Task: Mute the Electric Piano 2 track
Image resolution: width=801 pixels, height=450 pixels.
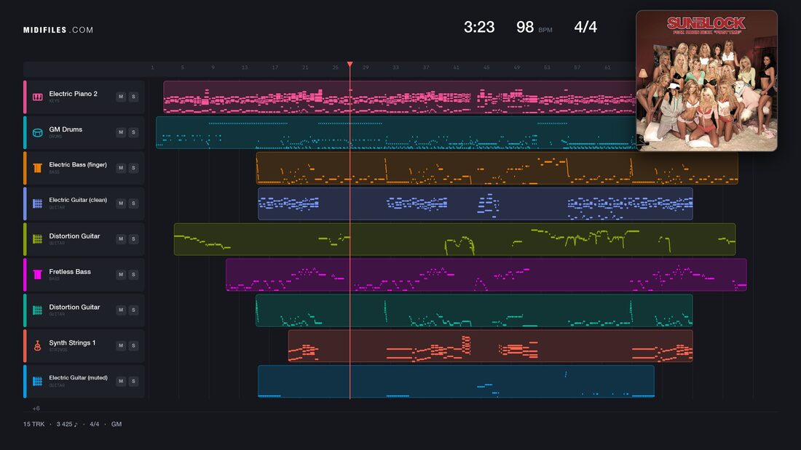Action: [x=121, y=97]
